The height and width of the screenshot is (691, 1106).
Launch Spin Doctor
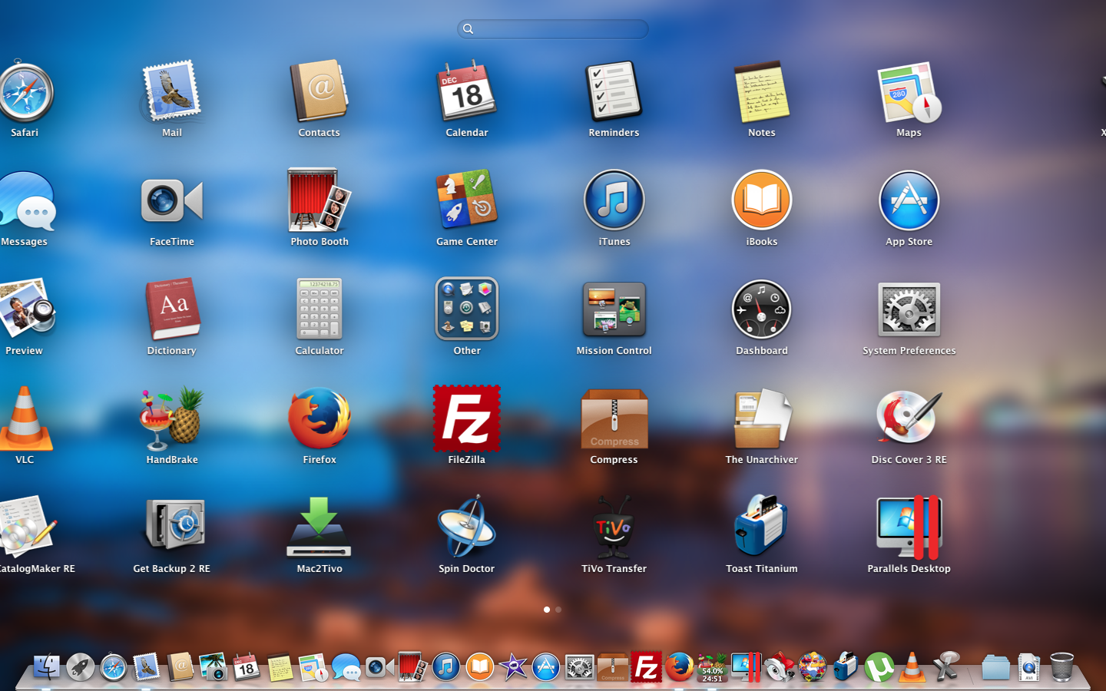[x=466, y=527]
